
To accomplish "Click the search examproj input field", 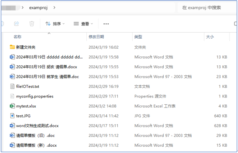I will click(x=207, y=8).
